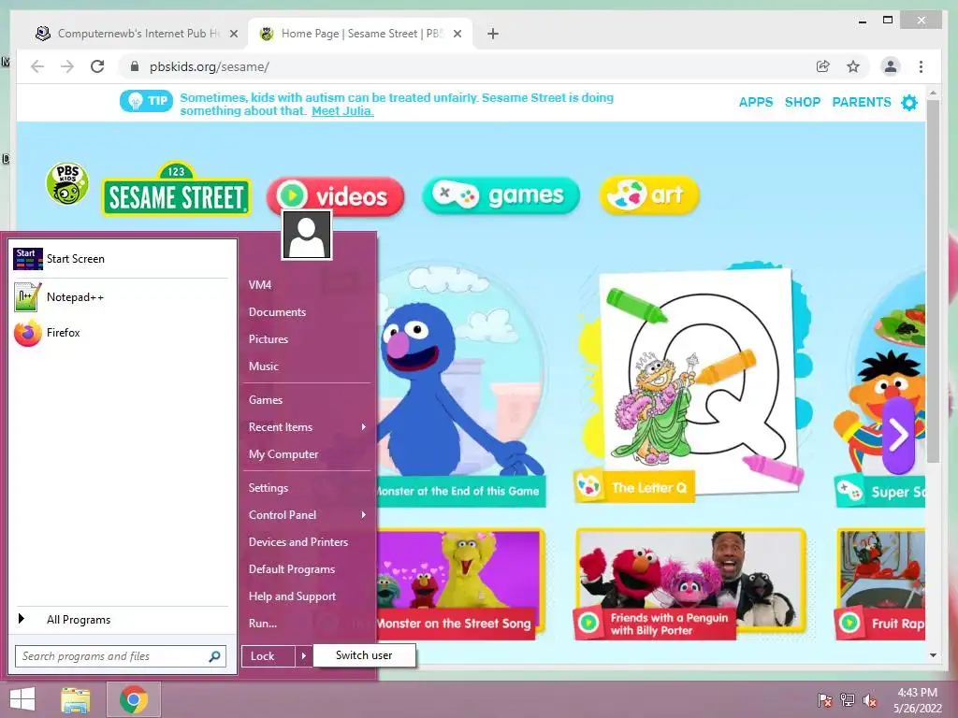Click the PBS Kids logo

pyautogui.click(x=67, y=183)
